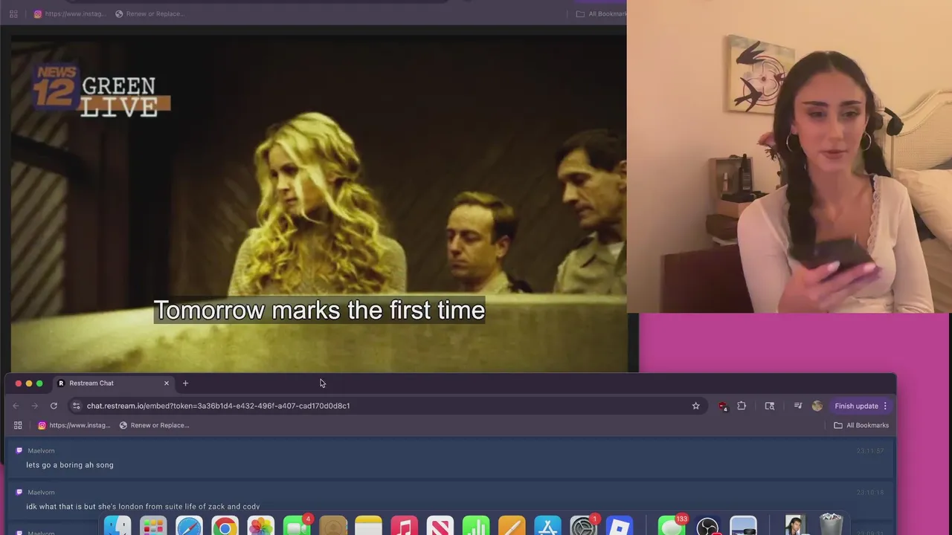Open Roblox from the dock

[619, 527]
